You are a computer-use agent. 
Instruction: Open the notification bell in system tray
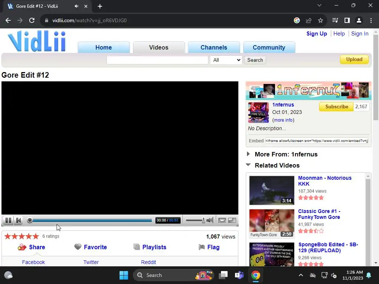[369, 275]
